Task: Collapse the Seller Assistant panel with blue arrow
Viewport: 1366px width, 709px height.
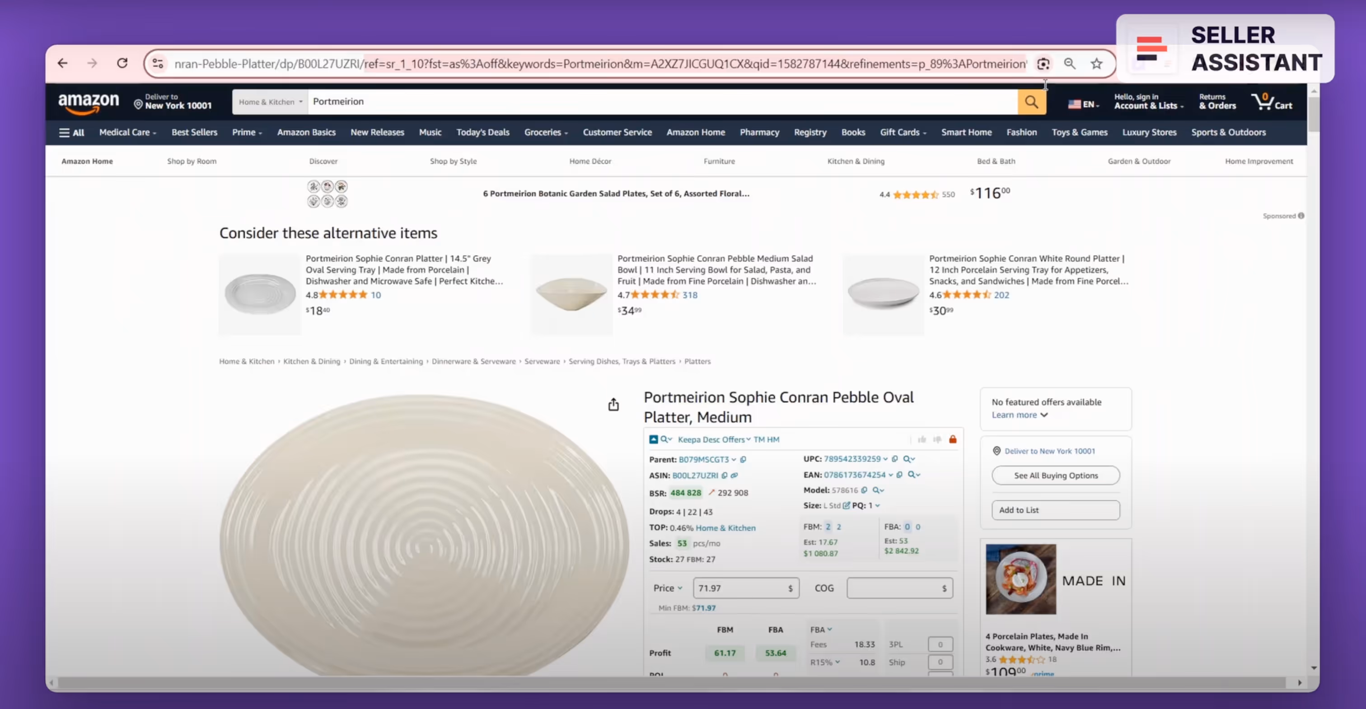Action: click(x=653, y=439)
